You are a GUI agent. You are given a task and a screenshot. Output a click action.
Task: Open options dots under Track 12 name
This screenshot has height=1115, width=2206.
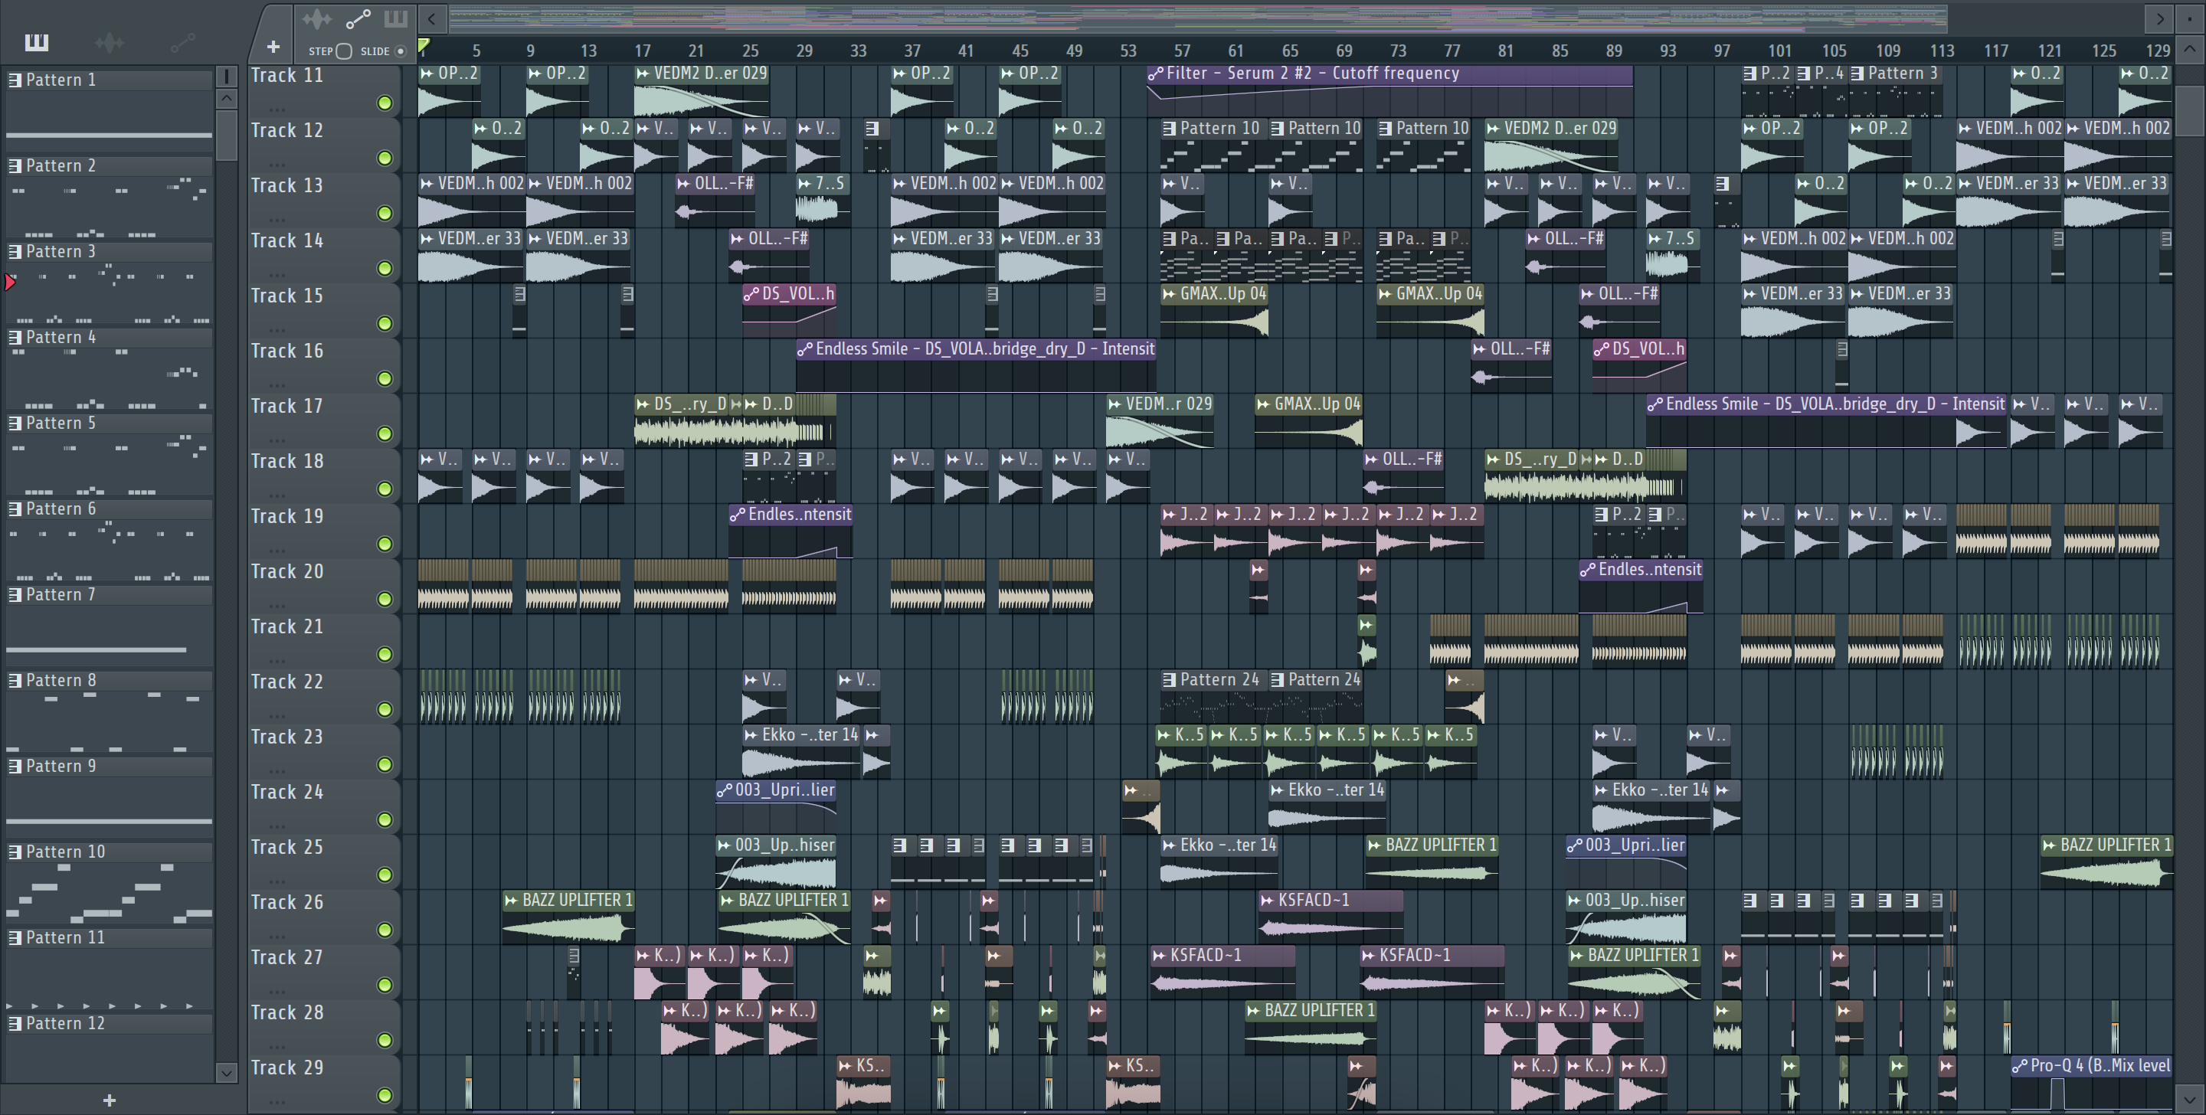pyautogui.click(x=276, y=165)
